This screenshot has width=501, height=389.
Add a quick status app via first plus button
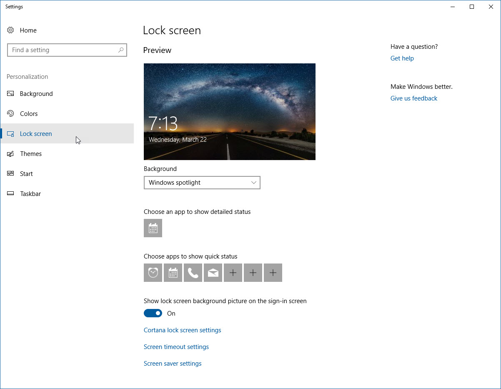pos(233,272)
